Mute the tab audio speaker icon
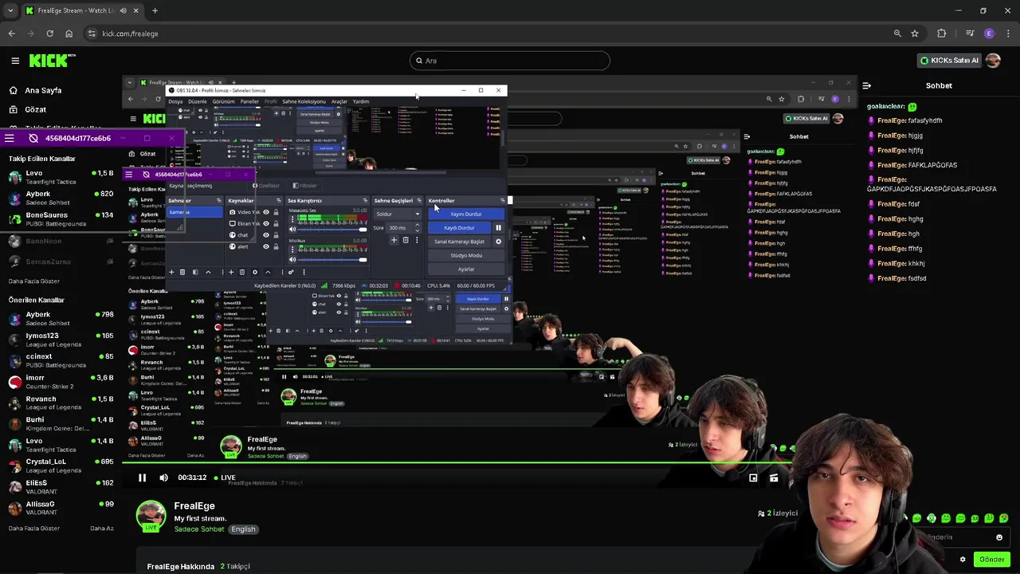This screenshot has width=1020, height=574. [x=123, y=10]
